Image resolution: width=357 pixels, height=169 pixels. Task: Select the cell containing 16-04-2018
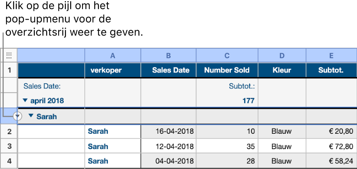pos(168,132)
